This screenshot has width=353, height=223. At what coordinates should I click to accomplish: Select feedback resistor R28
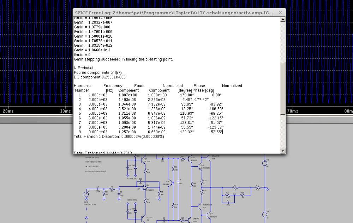243,196
